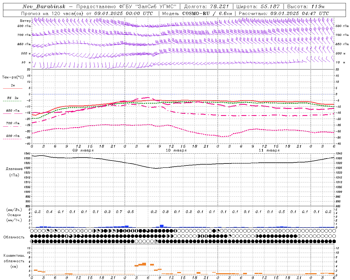350x280 pixels.
Task: Click the 0.7 precipitation value
Action: [x=119, y=212]
